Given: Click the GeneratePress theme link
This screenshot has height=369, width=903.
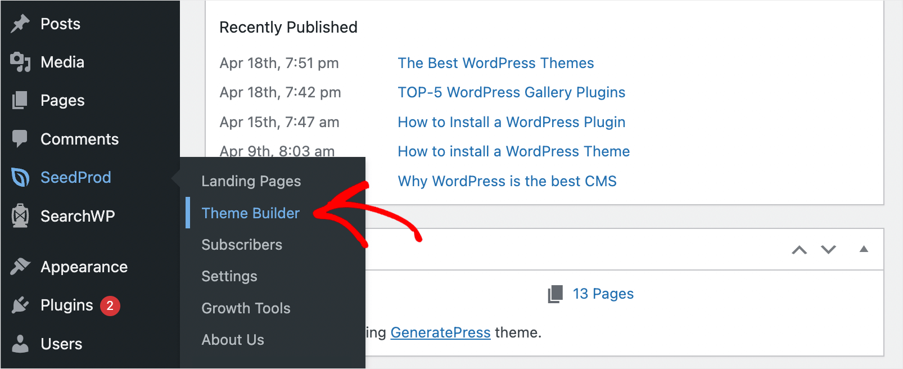Looking at the screenshot, I should click(441, 332).
